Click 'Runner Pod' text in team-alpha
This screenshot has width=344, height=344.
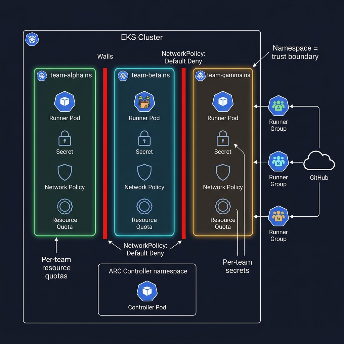point(65,118)
